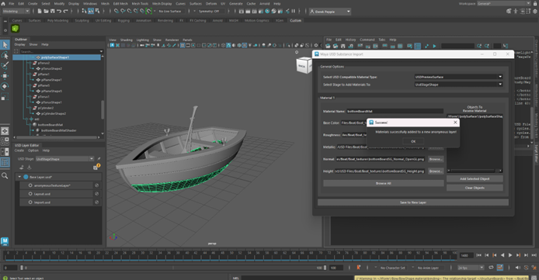Click the Open Scene folder icon
The image size is (539, 280).
46,12
